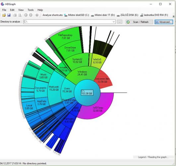Image resolution: width=176 pixels, height=166 pixels.
Task: Analyse Jednotka DVD RW (F:) shortcut
Action: [x=154, y=15]
